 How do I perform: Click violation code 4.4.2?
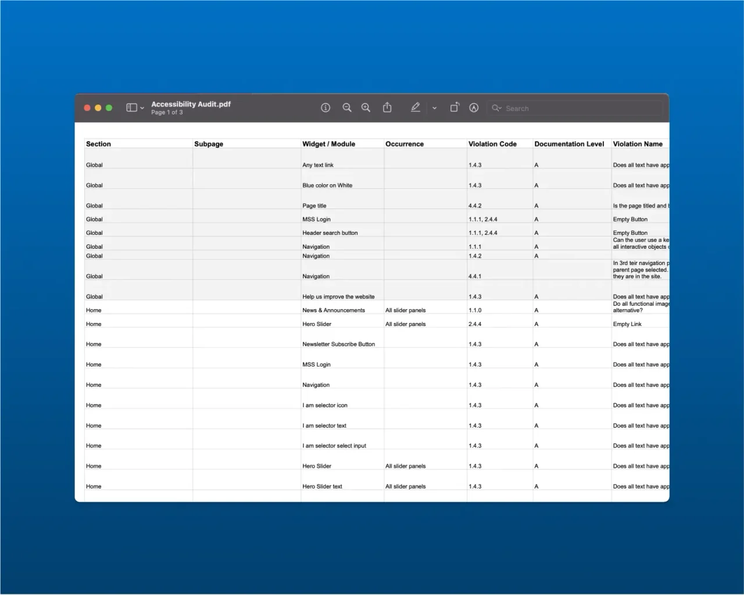click(x=475, y=206)
